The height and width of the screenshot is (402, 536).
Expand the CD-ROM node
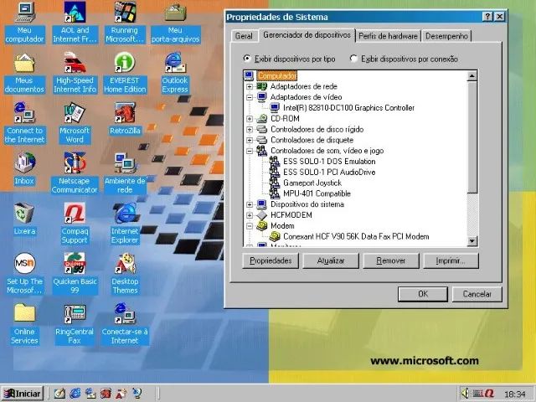click(x=250, y=119)
